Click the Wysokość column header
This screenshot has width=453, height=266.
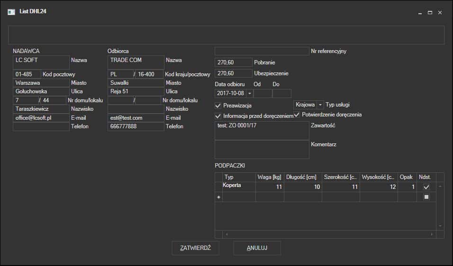(379, 177)
